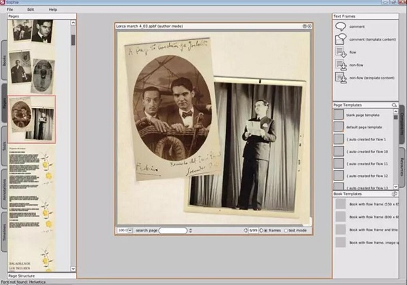
Task: Pick the non-flow (template content) frame icon
Action: (341, 78)
